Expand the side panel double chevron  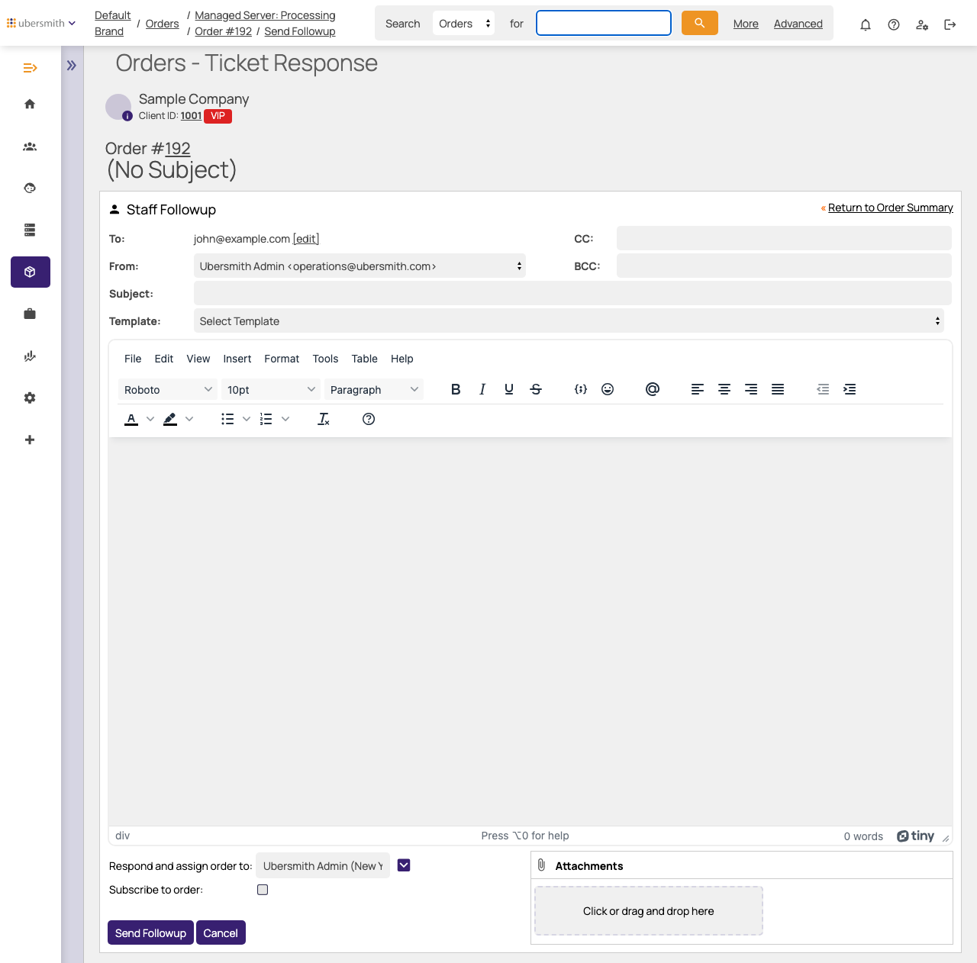coord(72,66)
